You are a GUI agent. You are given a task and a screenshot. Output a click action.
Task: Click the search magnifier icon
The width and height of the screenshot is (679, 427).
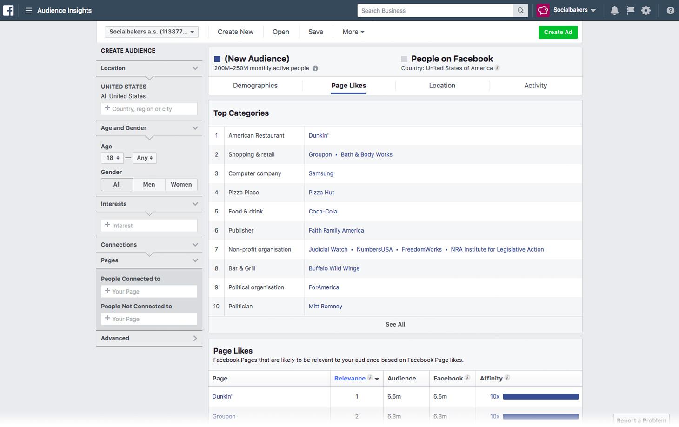click(520, 10)
